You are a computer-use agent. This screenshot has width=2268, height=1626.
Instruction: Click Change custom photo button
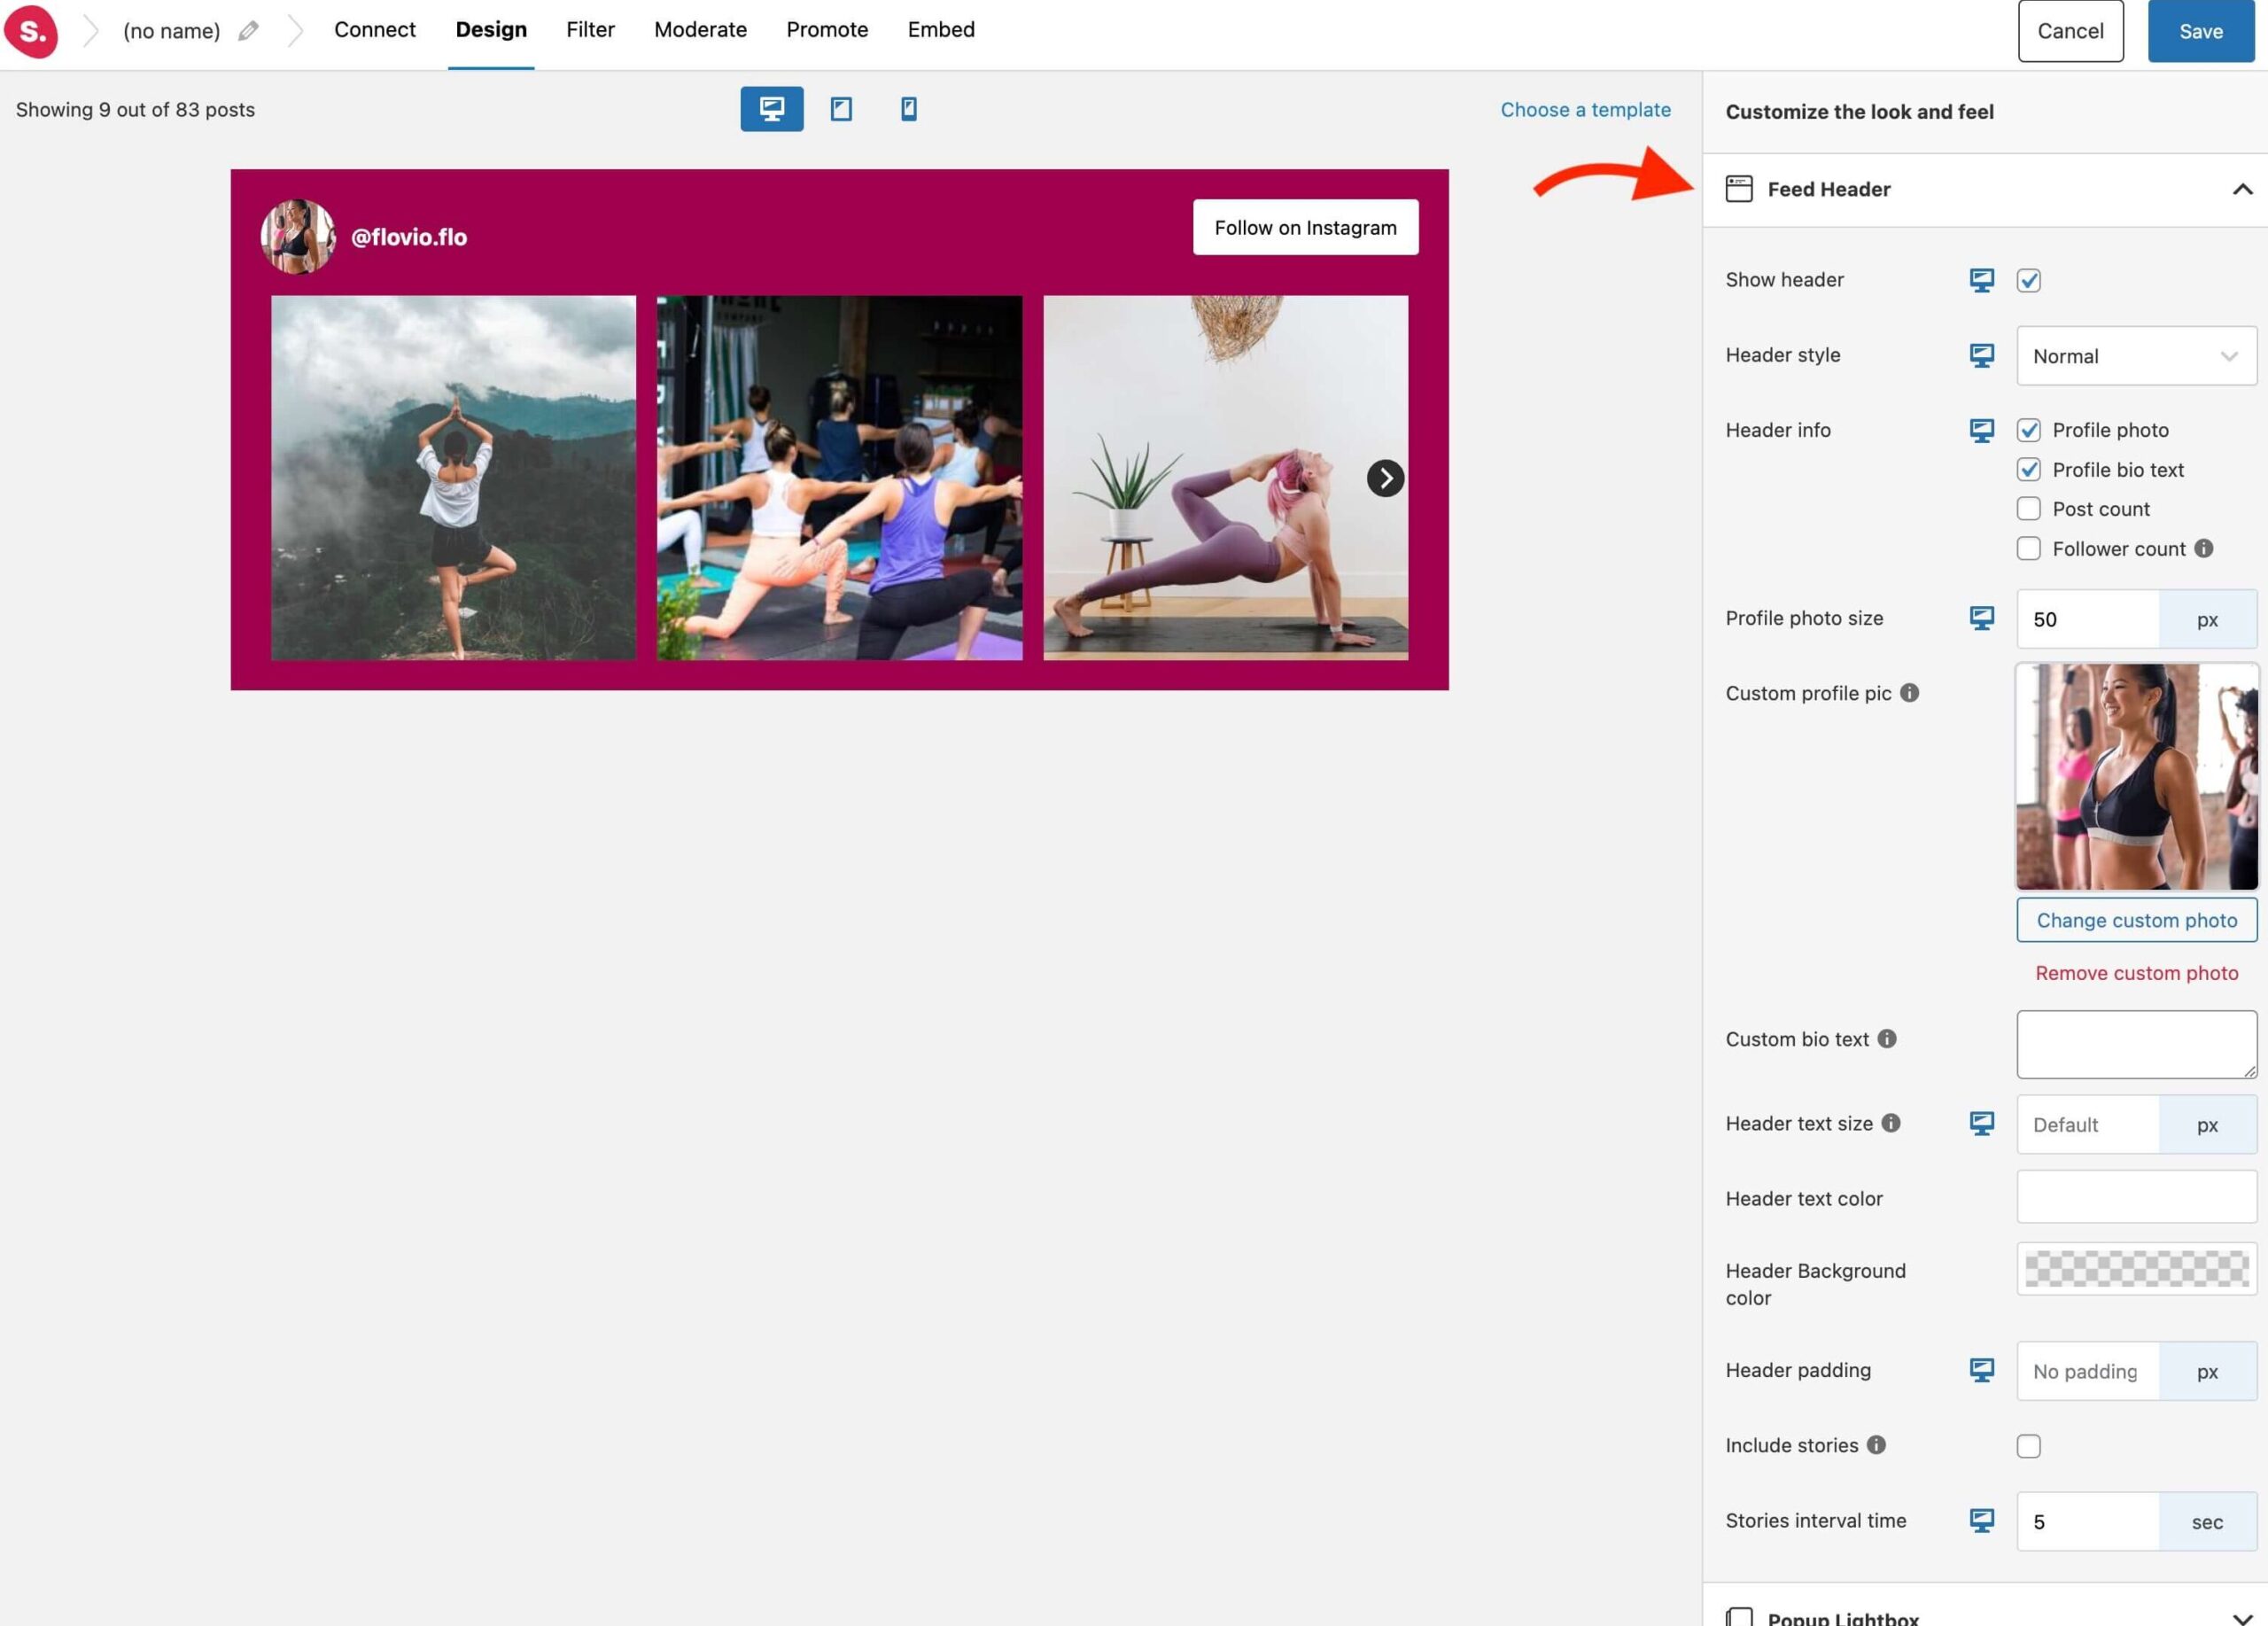(x=2136, y=920)
